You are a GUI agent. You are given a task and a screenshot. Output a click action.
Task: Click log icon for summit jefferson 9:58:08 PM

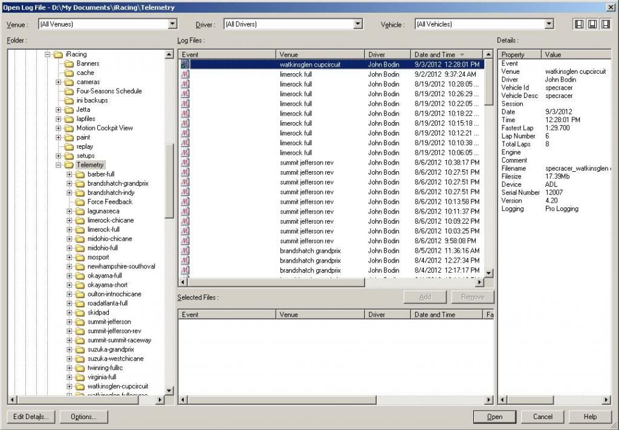tap(185, 241)
